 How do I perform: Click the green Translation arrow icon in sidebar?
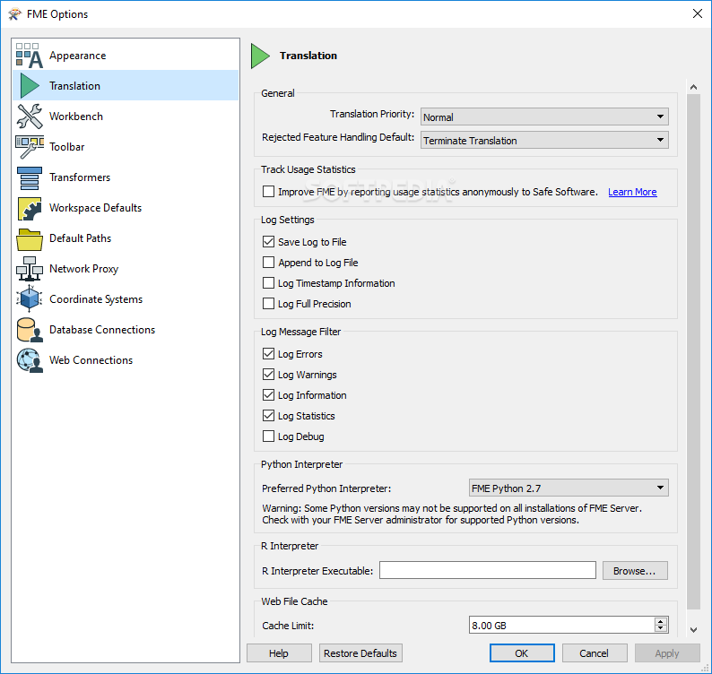pos(30,86)
